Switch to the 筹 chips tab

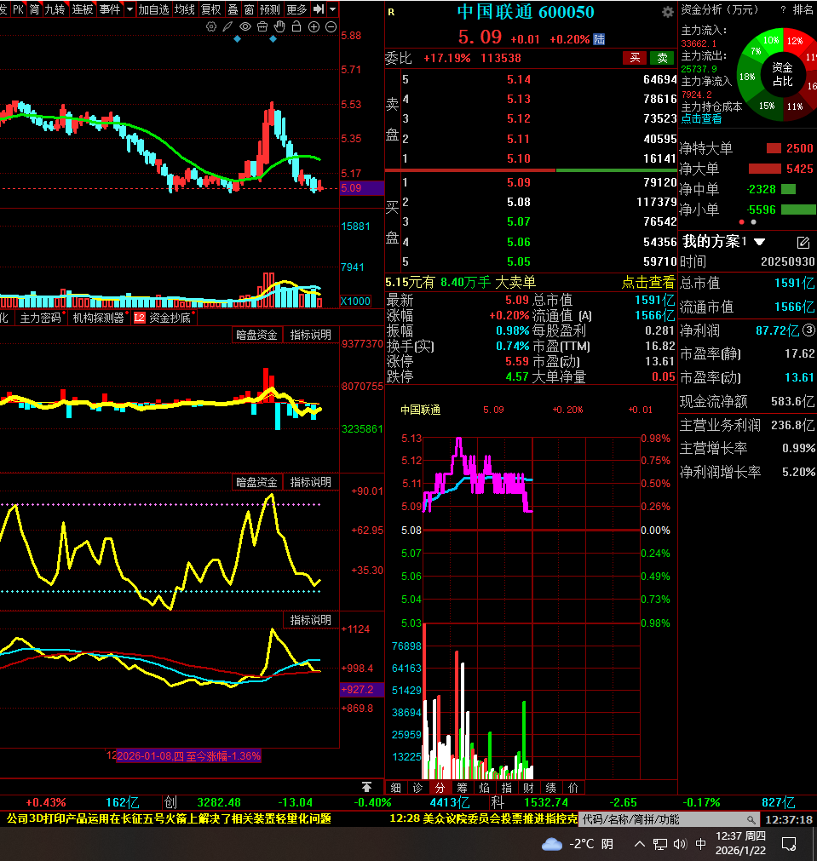point(462,788)
